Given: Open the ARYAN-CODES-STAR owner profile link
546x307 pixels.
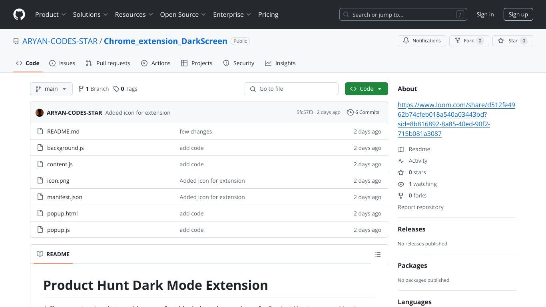Looking at the screenshot, I should [60, 41].
